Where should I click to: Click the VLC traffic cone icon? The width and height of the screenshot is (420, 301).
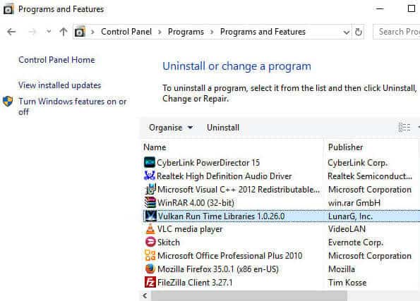[x=150, y=229]
